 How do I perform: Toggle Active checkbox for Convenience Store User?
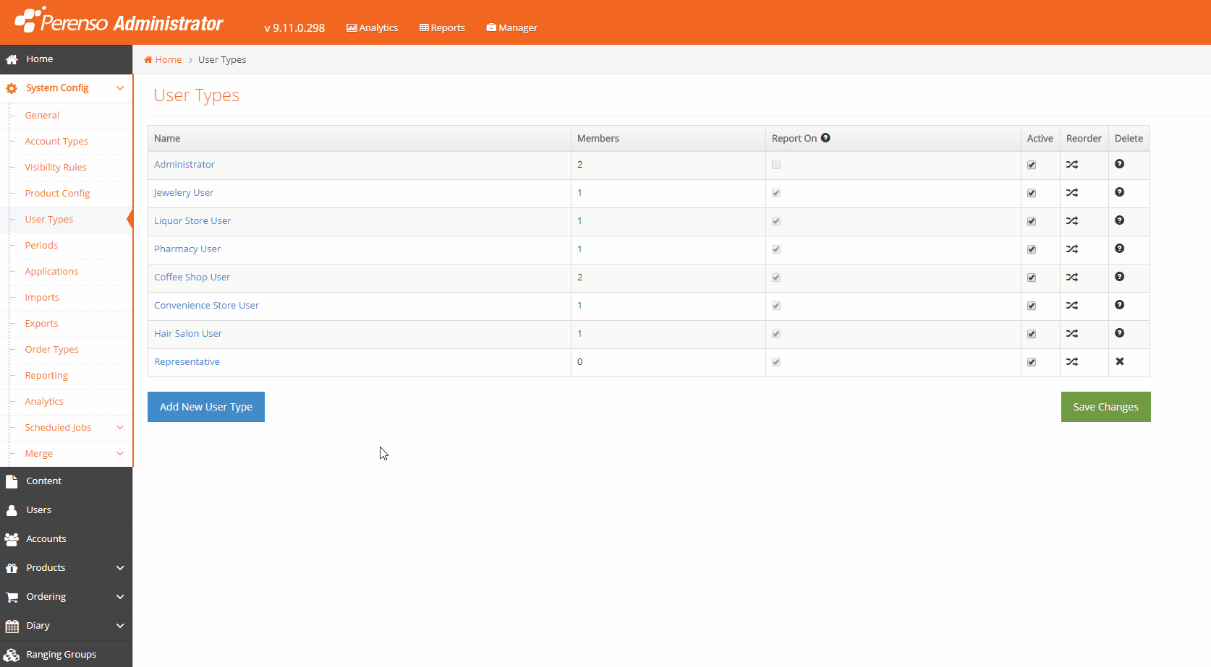coord(1032,306)
